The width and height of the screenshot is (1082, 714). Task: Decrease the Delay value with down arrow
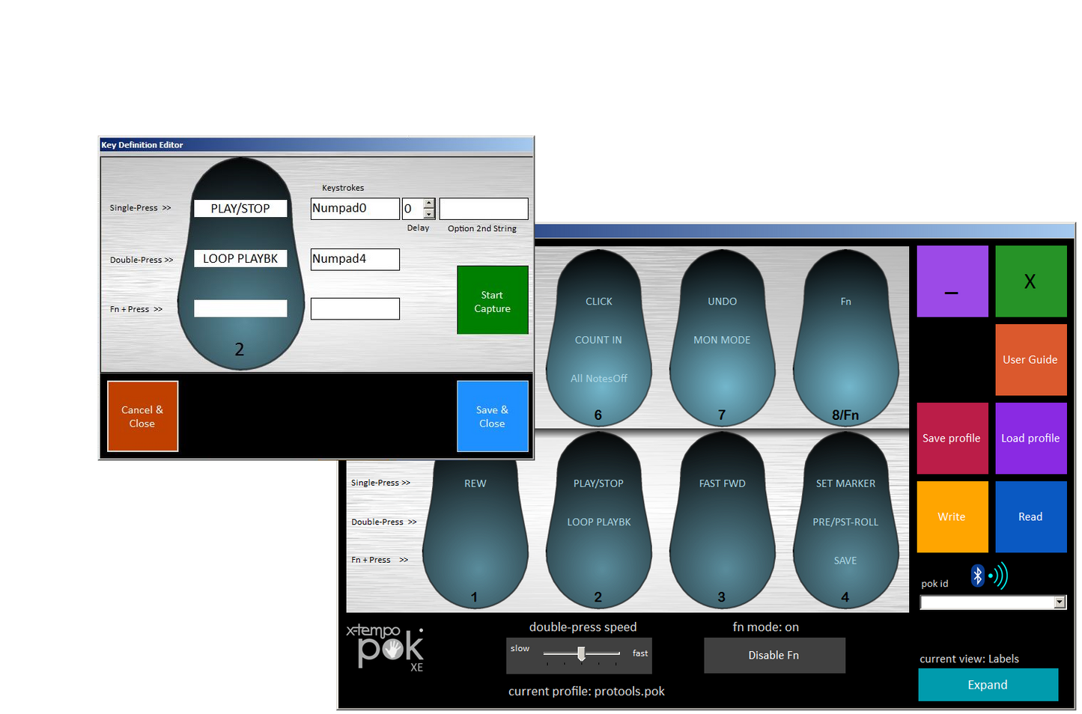point(429,214)
